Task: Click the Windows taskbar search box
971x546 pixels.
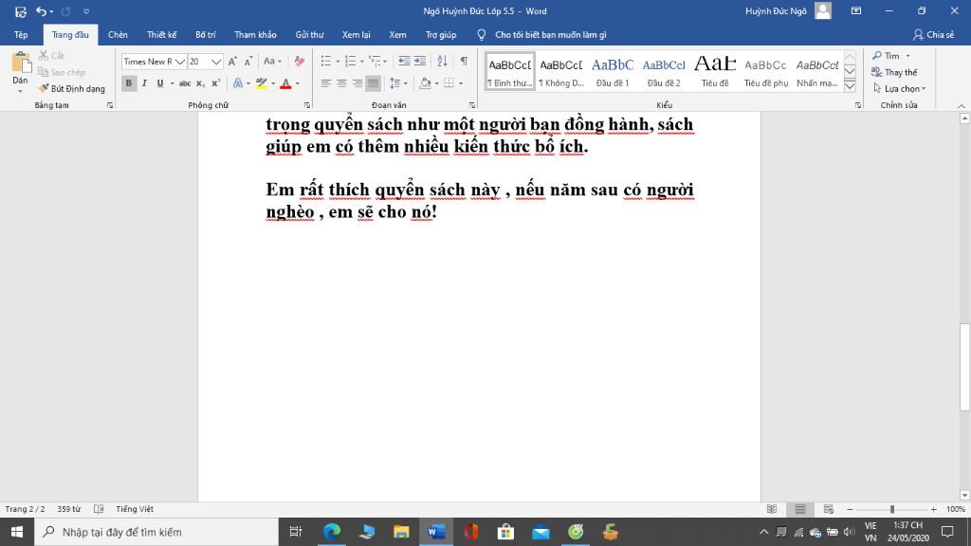Action: coord(156,532)
